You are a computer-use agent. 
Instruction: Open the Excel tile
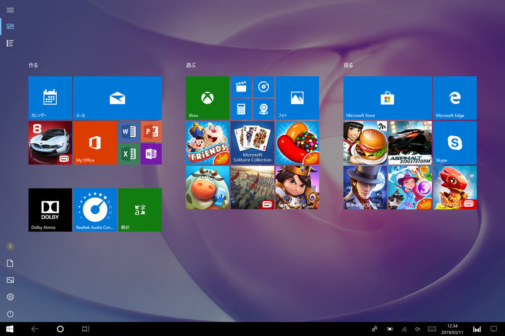(129, 154)
